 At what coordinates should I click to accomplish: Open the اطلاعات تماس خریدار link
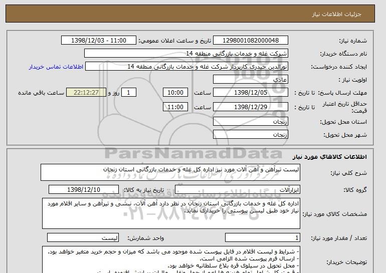click(x=56, y=67)
